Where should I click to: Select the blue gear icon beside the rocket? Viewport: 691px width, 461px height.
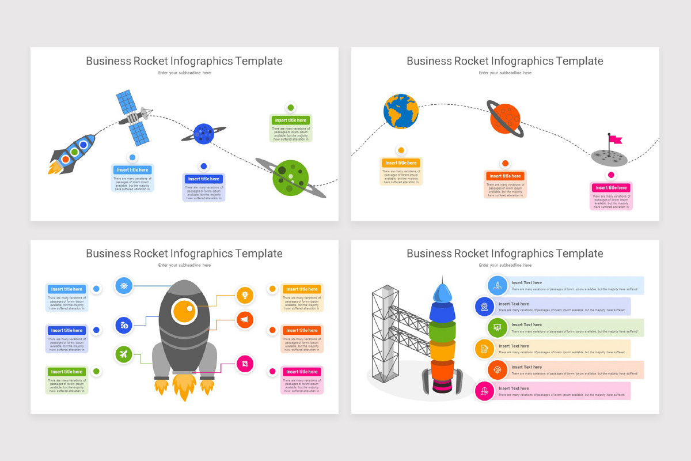click(124, 286)
